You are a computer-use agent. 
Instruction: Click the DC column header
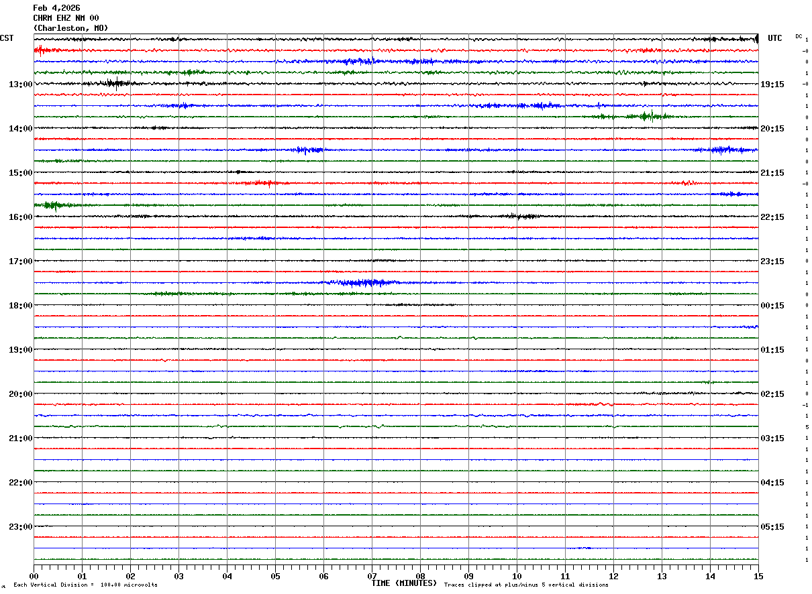[799, 36]
